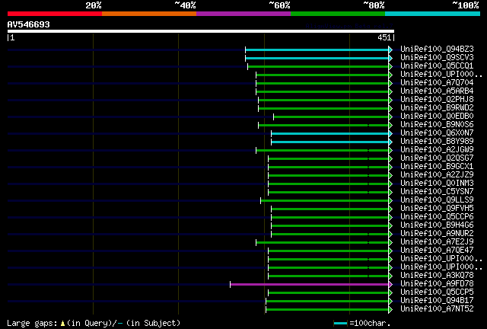Click the green ~80% identity legend segment

coord(338,14)
